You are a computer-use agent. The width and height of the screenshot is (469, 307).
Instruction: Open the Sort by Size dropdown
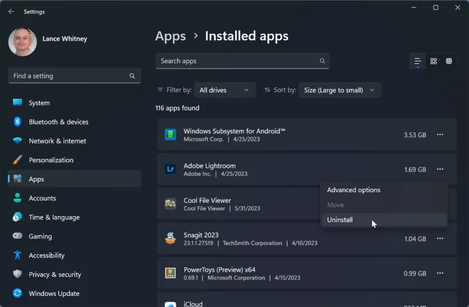[339, 90]
